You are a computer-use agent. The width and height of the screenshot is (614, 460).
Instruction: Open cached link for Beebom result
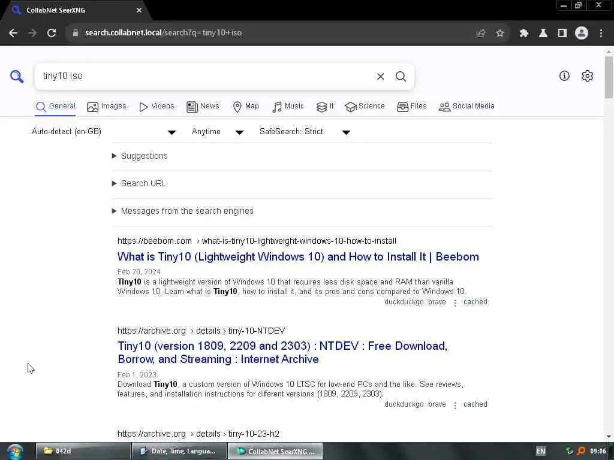(x=475, y=302)
